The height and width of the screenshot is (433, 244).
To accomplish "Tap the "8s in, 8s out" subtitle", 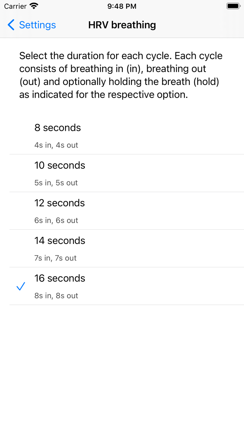I will click(x=56, y=296).
